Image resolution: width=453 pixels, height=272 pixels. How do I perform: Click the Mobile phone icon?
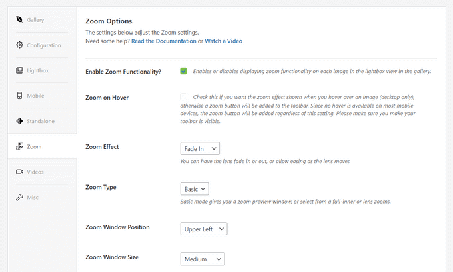coord(19,96)
